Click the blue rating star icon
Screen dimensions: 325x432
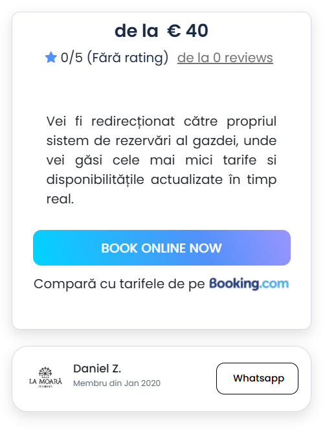[x=51, y=58]
